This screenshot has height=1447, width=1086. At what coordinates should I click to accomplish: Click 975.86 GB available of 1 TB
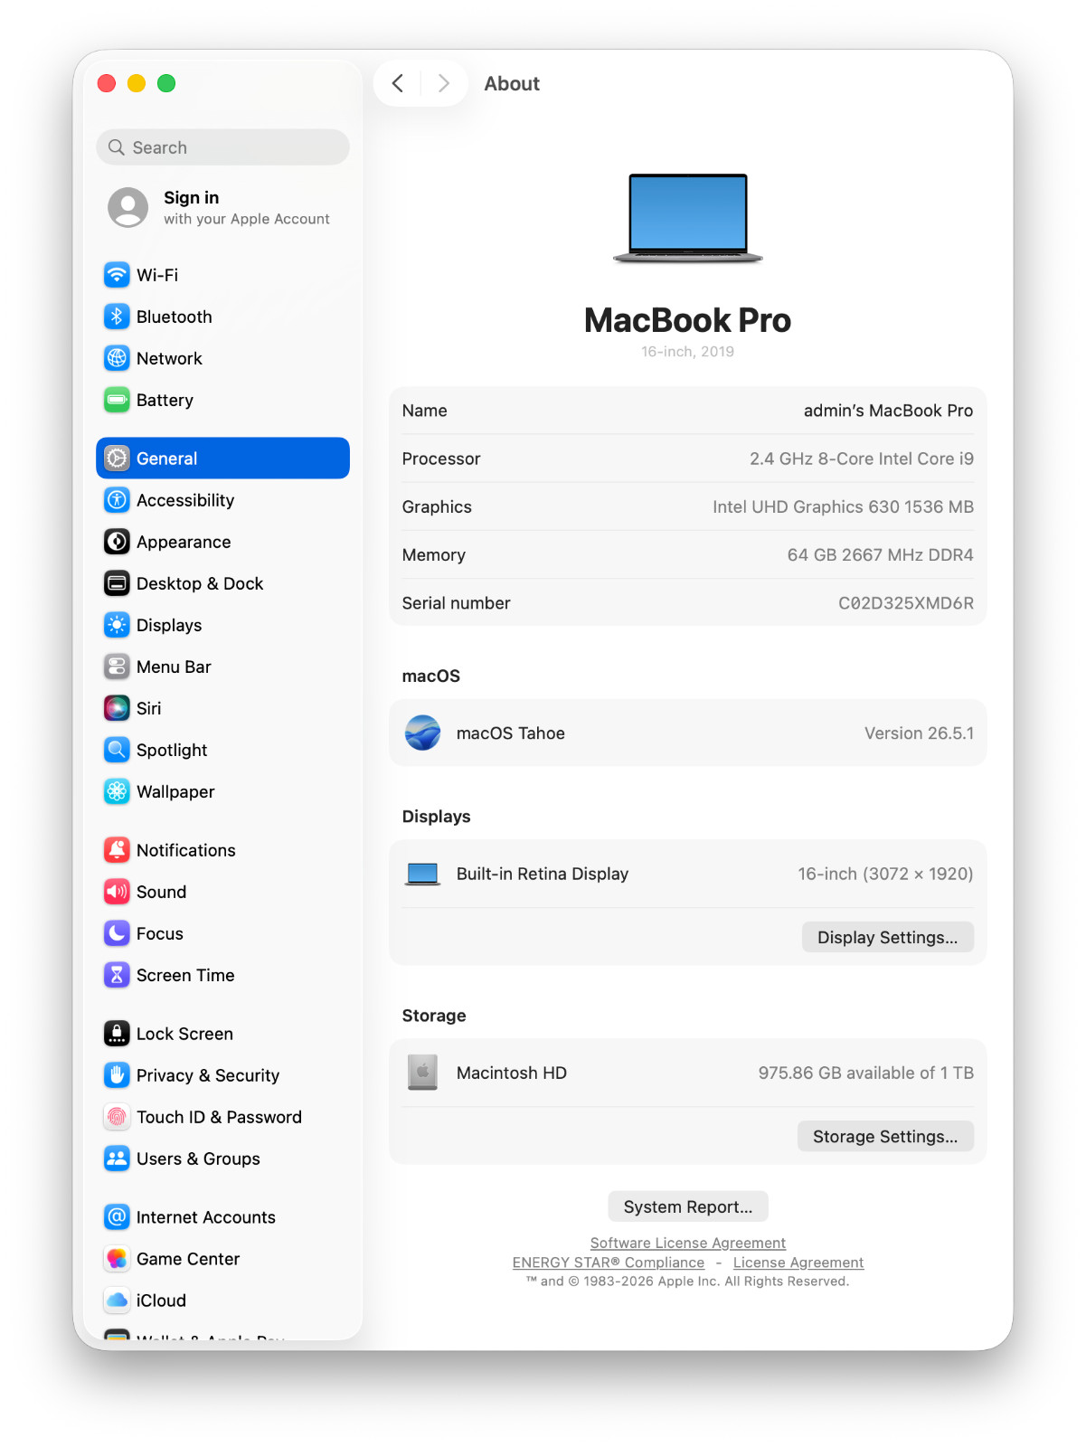pos(865,1073)
